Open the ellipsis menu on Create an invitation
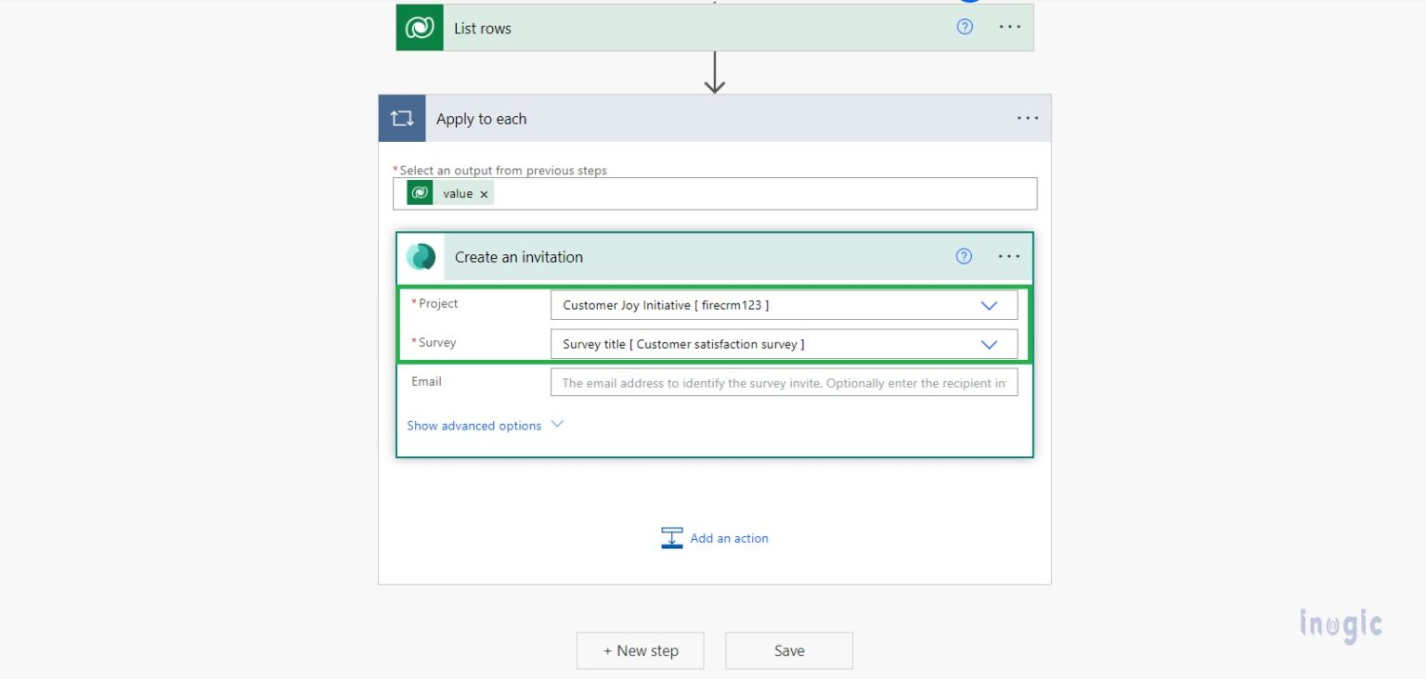Image resolution: width=1426 pixels, height=679 pixels. click(x=1009, y=257)
